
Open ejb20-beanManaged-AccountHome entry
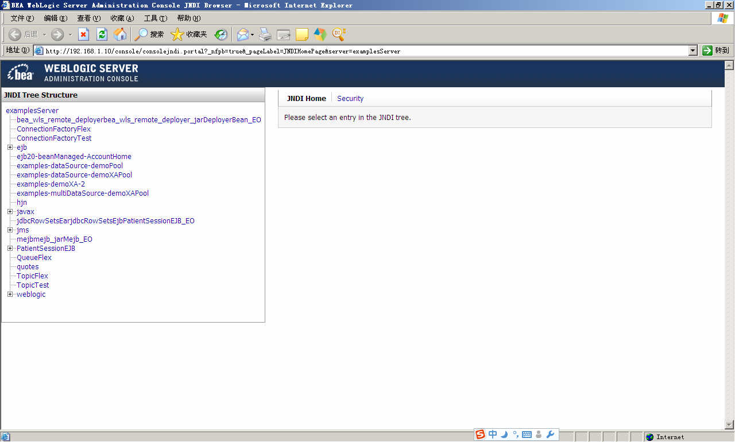pos(74,157)
